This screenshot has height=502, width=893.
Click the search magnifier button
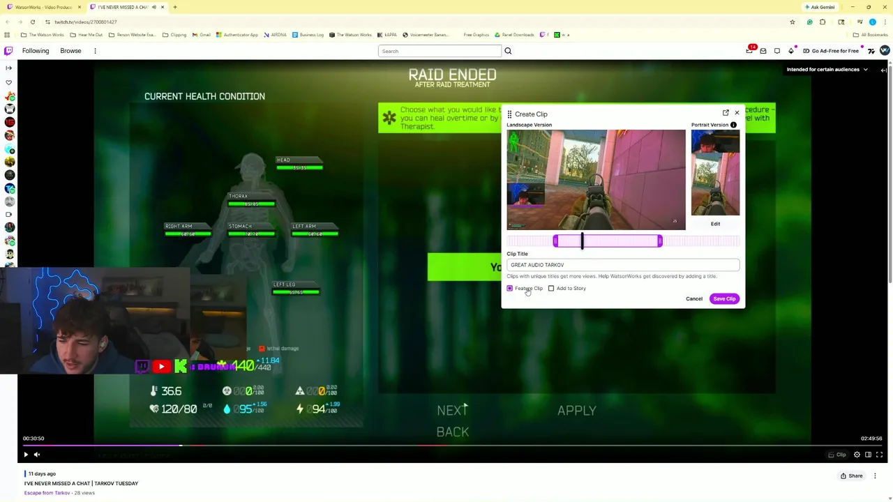pos(508,51)
